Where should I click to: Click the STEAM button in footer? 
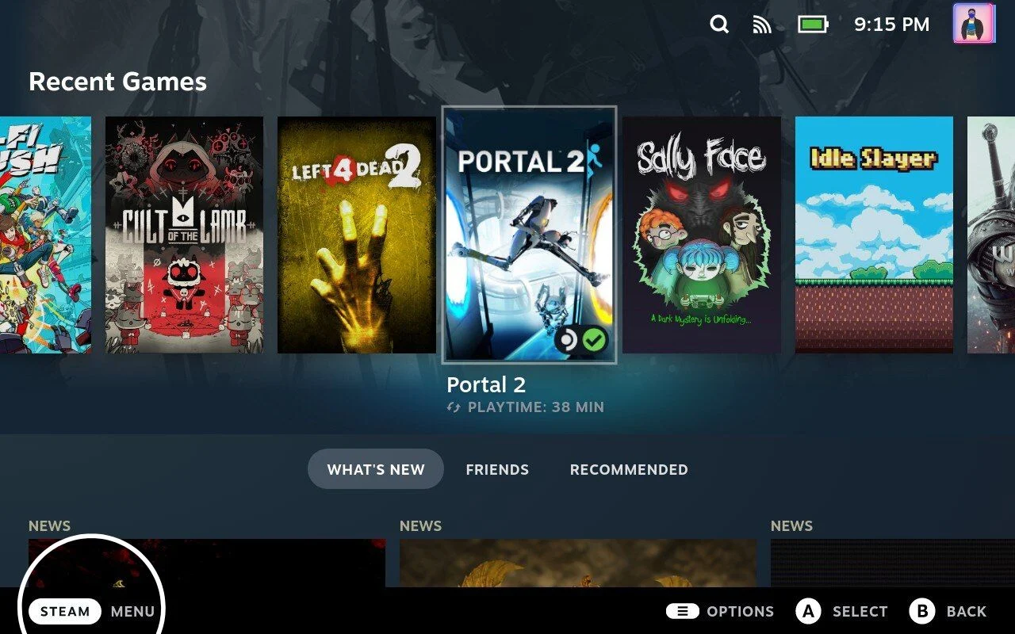(65, 611)
